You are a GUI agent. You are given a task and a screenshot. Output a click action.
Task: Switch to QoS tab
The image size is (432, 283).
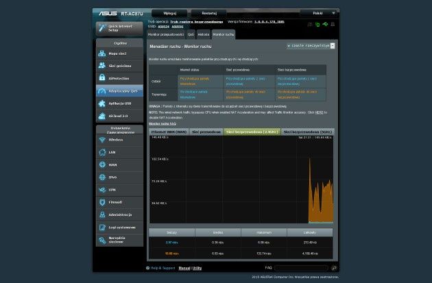point(191,34)
